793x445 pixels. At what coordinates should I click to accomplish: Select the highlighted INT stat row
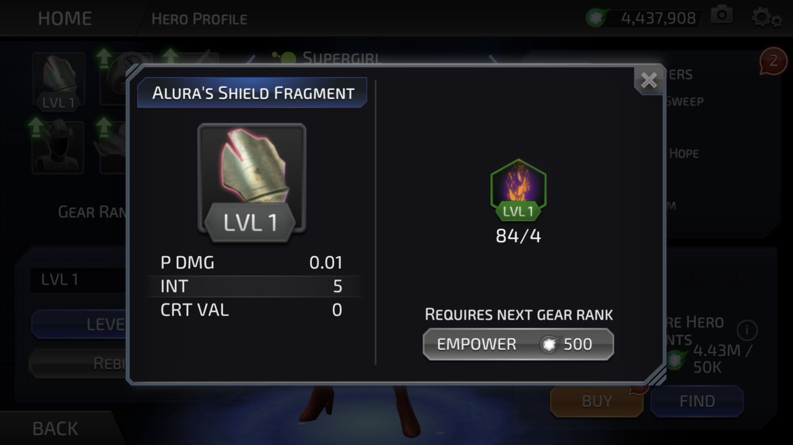(x=252, y=286)
